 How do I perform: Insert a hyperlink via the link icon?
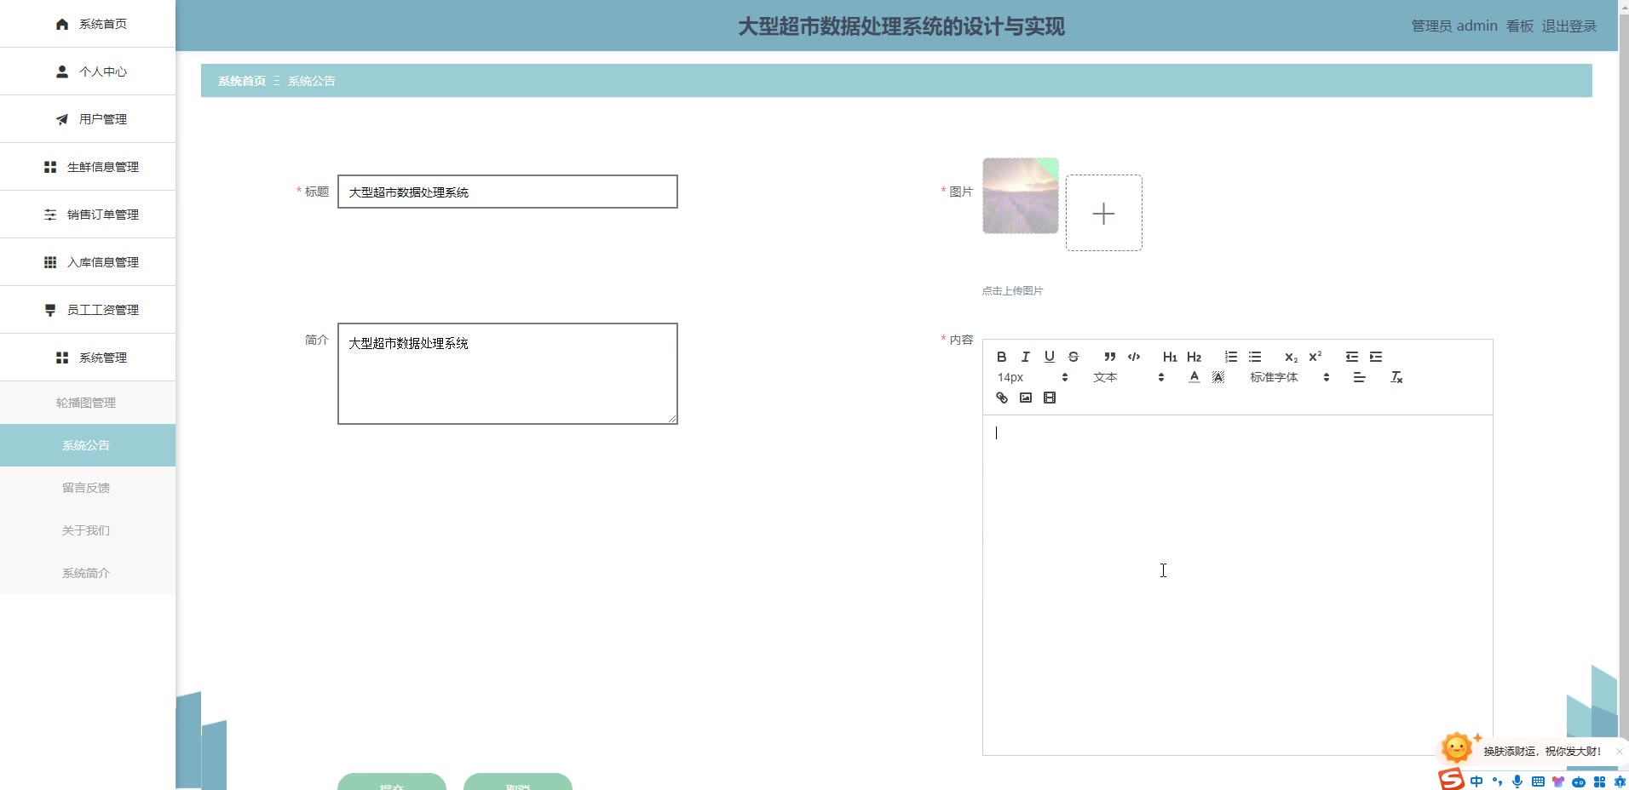[1002, 398]
